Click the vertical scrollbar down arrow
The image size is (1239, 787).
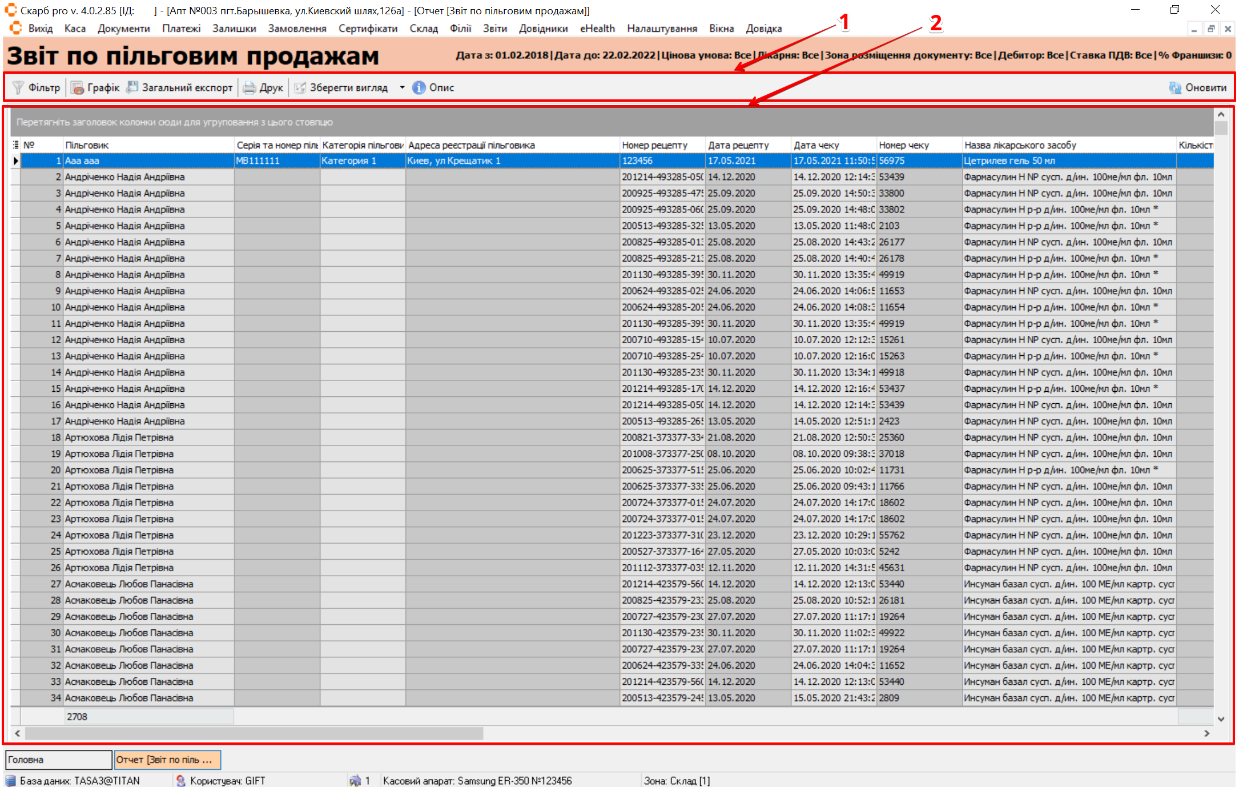[x=1221, y=719]
